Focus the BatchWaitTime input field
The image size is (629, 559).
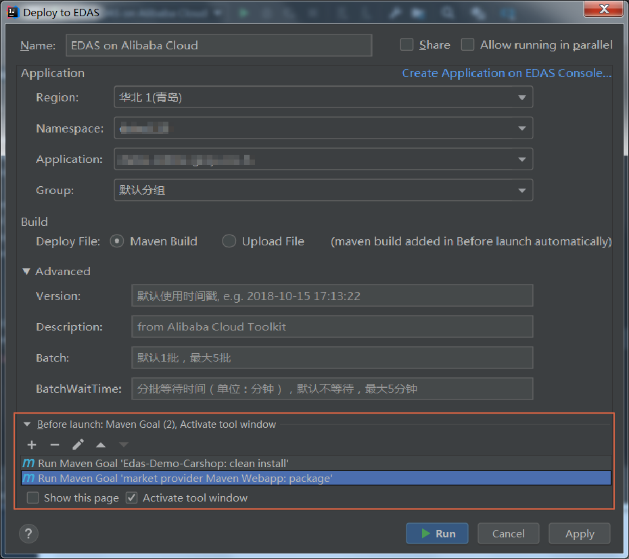(x=332, y=389)
